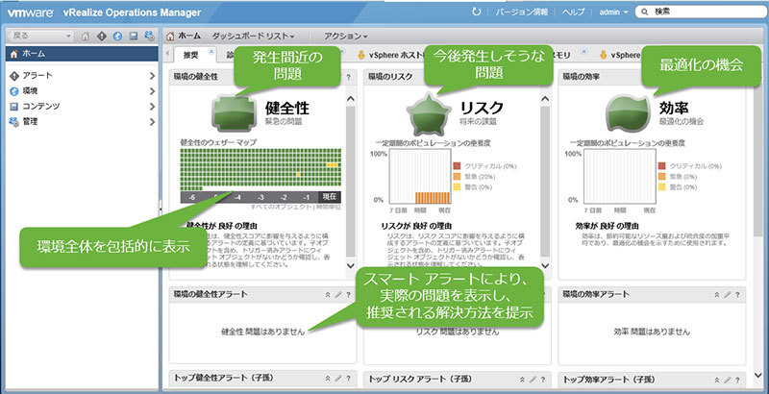Click the 健全性 問題はありません message
769x394 pixels.
262,332
